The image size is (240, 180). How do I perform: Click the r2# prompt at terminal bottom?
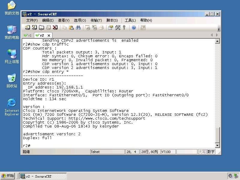[27, 145]
